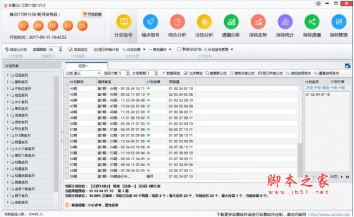Open the 指标遗漏 share icon
The width and height of the screenshot is (354, 217).
coord(312,22)
